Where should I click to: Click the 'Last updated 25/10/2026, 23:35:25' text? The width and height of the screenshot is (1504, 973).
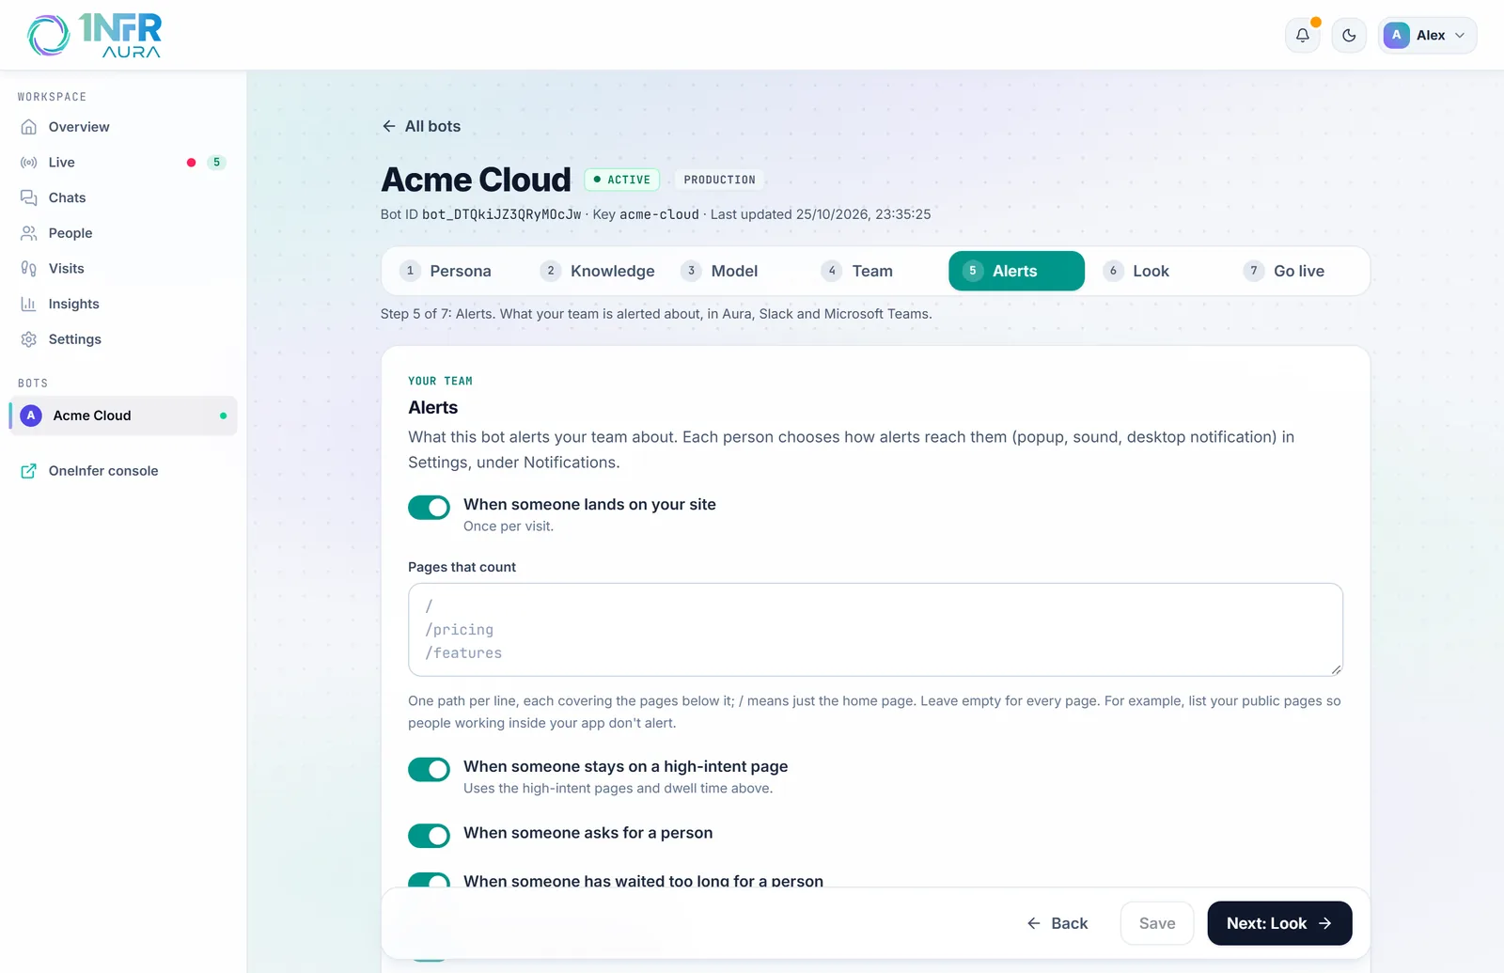pos(821,214)
